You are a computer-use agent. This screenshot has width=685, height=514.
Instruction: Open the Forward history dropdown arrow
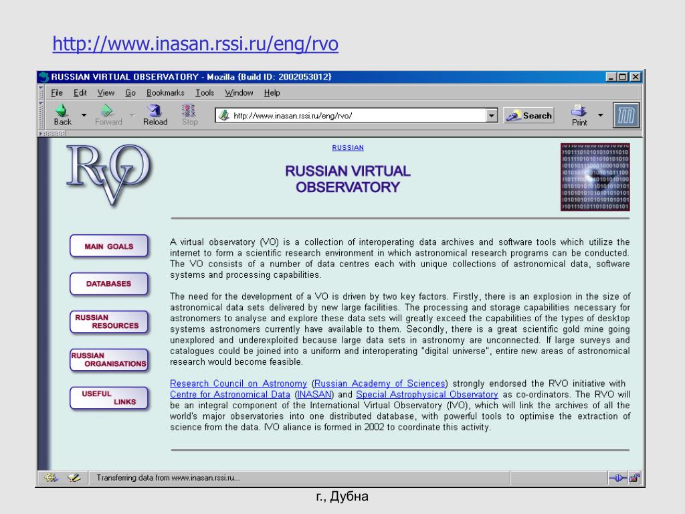pos(132,115)
